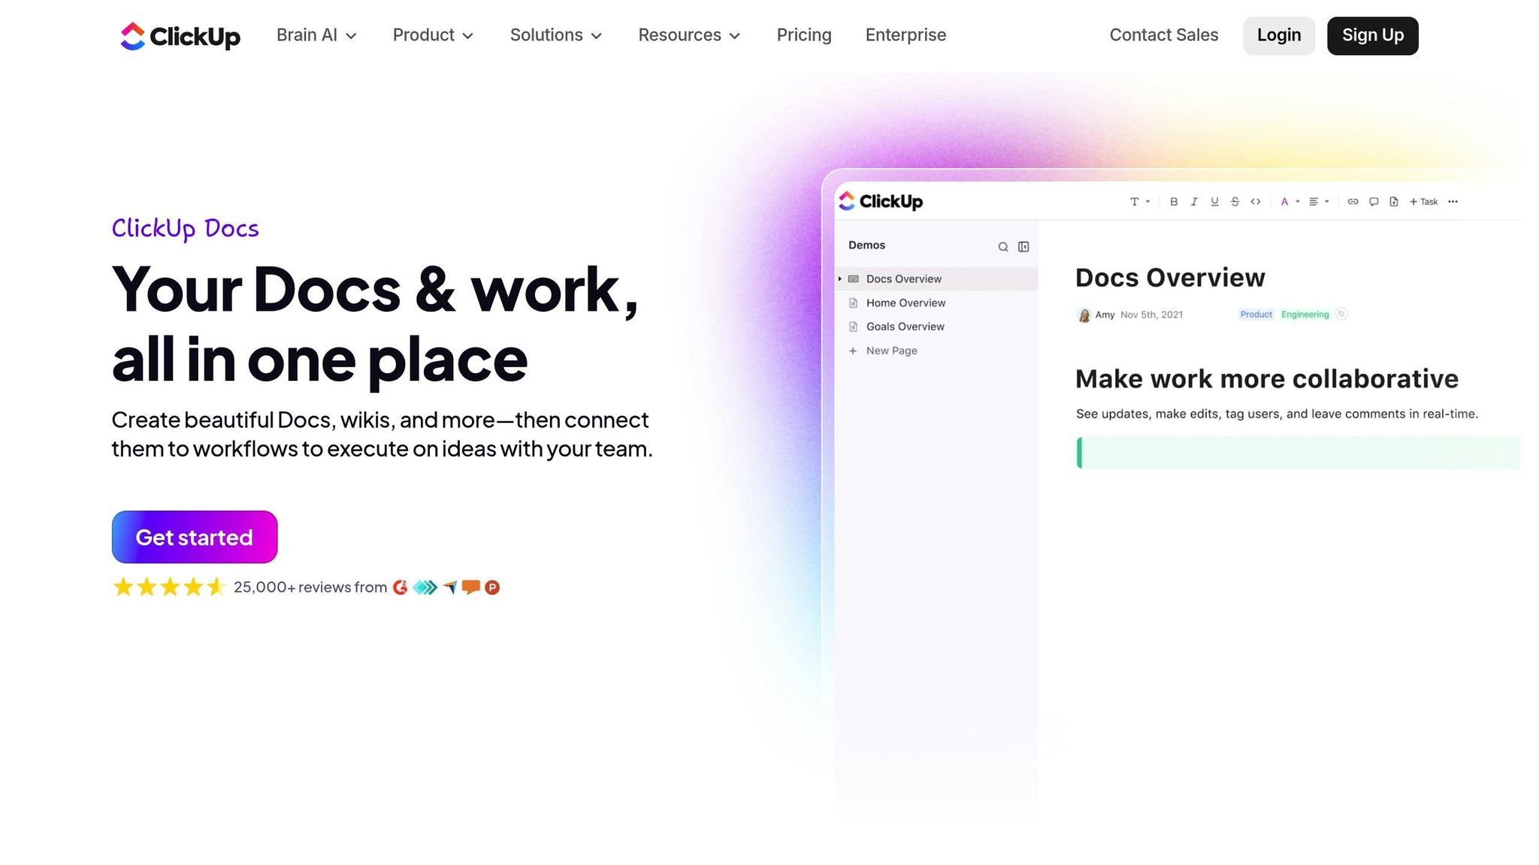This screenshot has height=865, width=1539.
Task: Open search in the Demos sidebar
Action: click(x=1003, y=246)
